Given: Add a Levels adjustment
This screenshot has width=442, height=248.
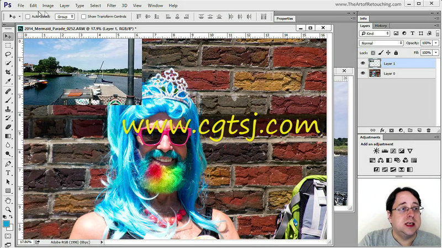Looking at the screenshot, I should (385, 151).
